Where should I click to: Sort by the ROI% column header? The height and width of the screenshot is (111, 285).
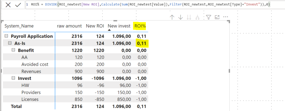[x=140, y=26]
